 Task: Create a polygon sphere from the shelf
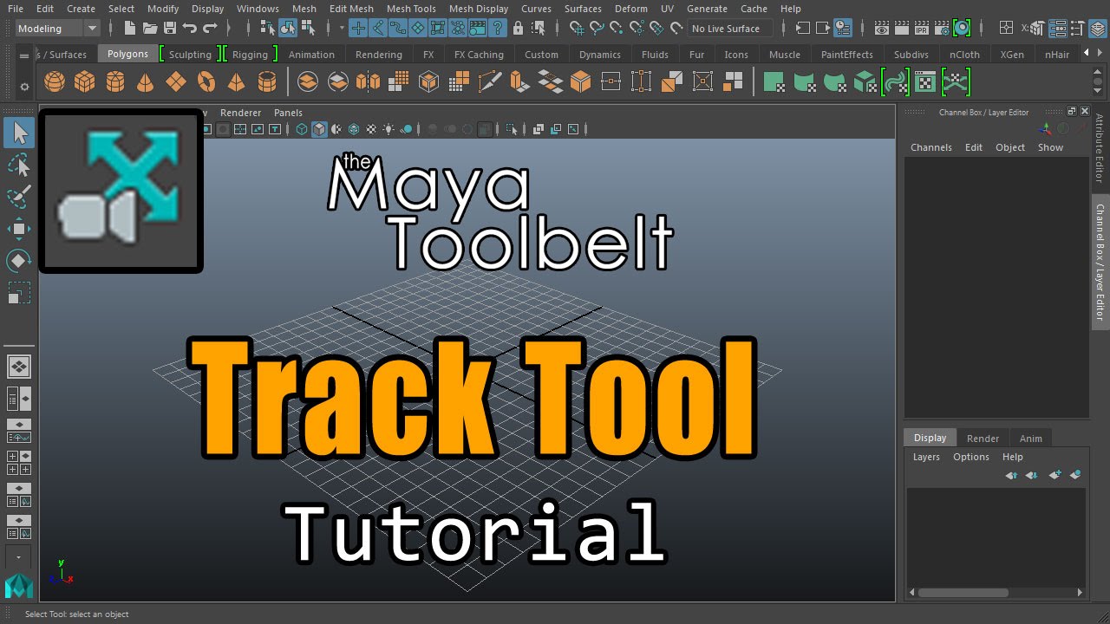pos(55,82)
